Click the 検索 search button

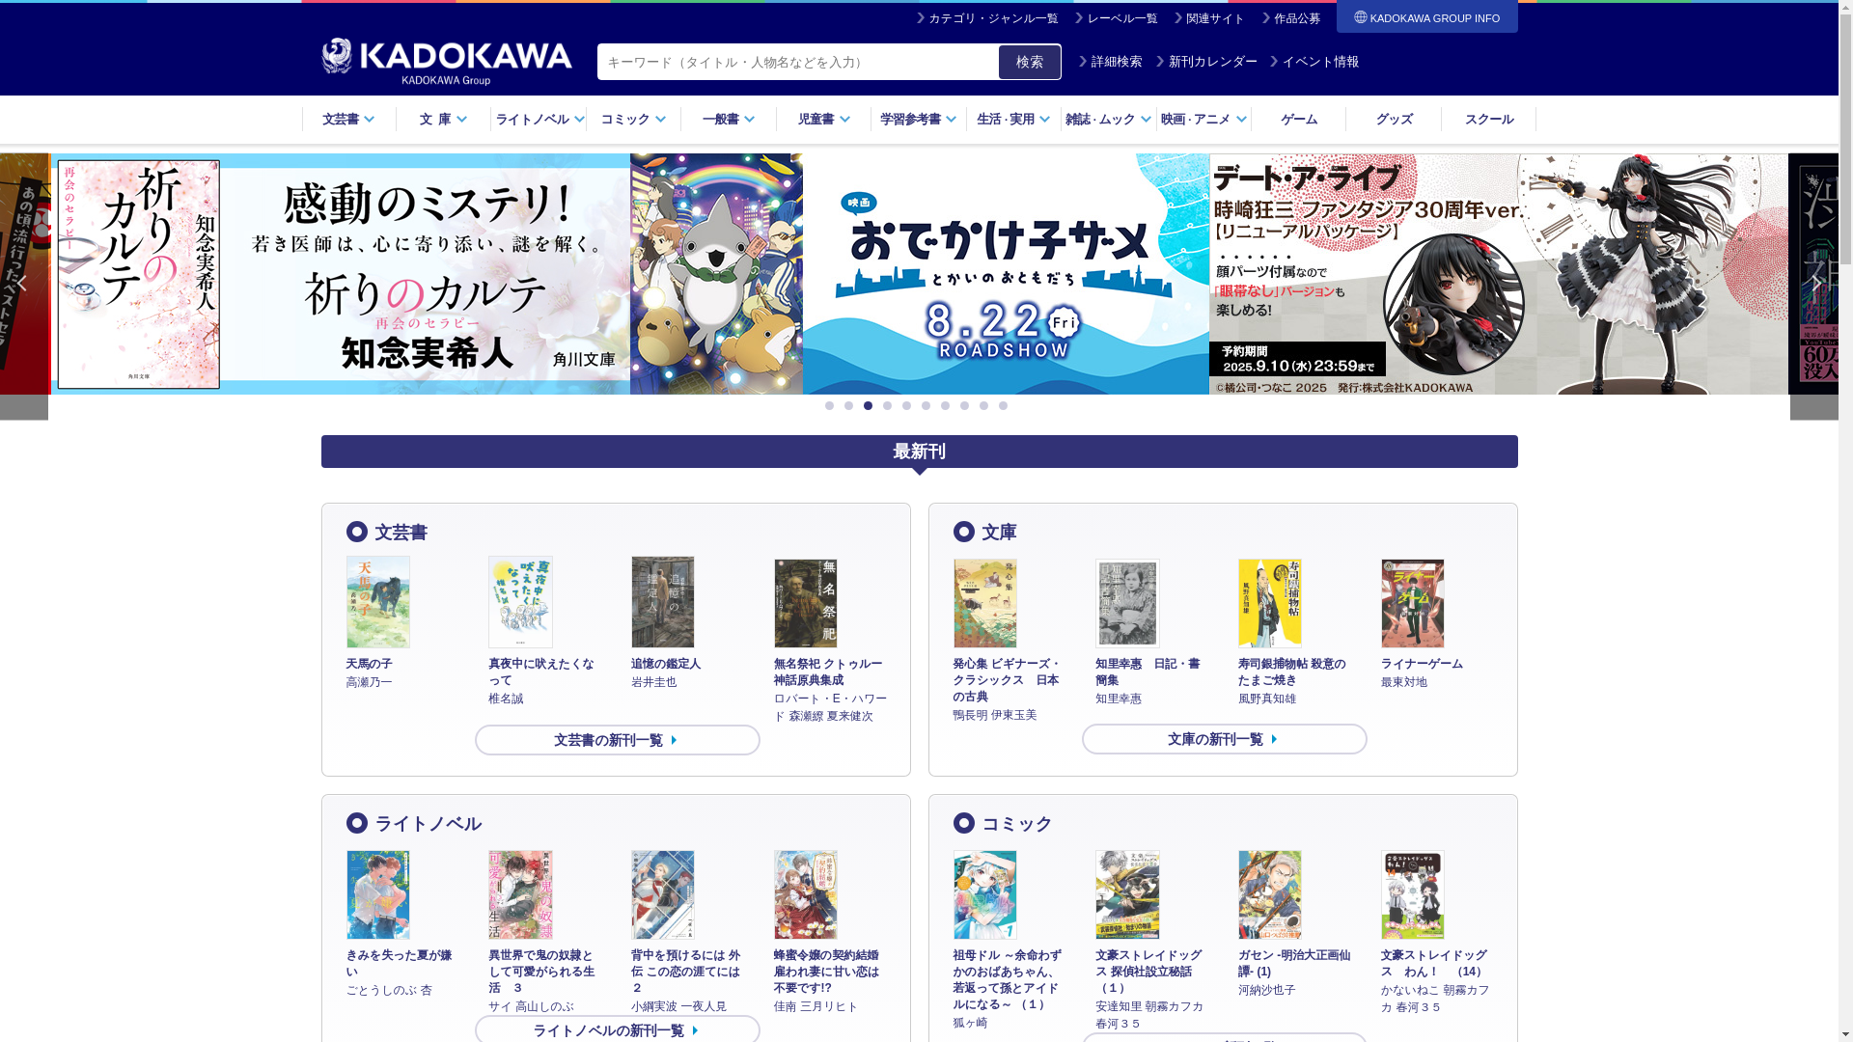[1029, 62]
